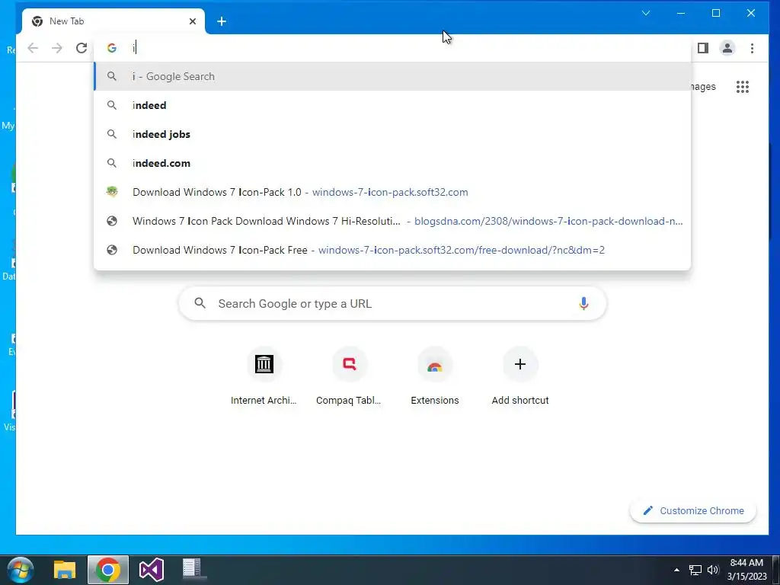Start voice search with the microphone icon
780x585 pixels.
tap(583, 303)
